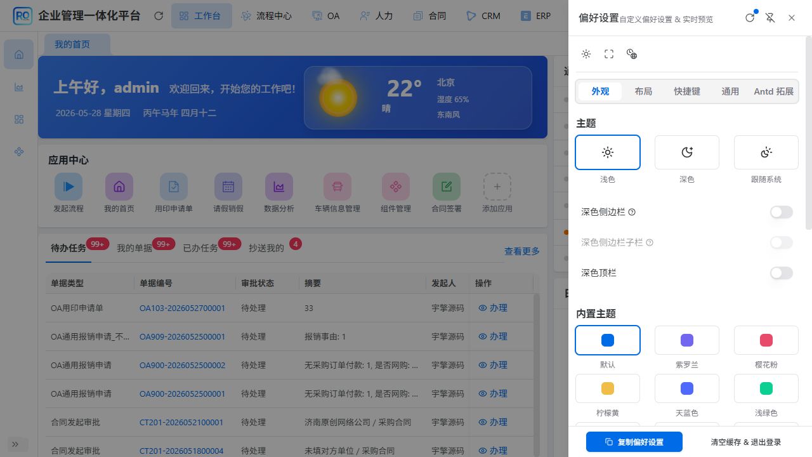Open the 我的首页 app icon
812x457 pixels.
click(x=119, y=187)
